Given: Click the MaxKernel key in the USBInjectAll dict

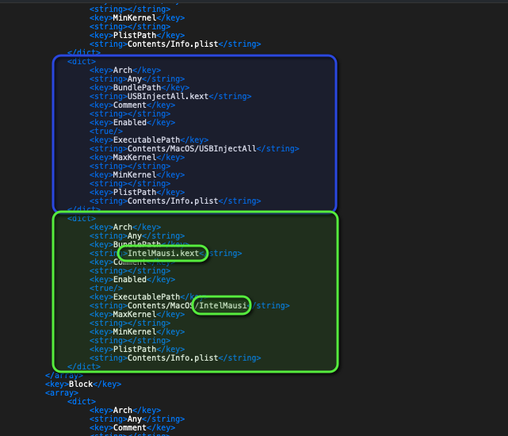Looking at the screenshot, I should click(137, 157).
